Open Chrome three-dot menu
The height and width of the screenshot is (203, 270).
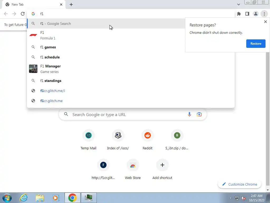[264, 14]
